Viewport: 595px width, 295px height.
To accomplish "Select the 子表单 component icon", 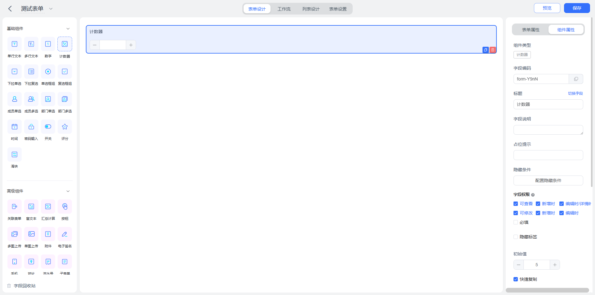I will (65, 262).
